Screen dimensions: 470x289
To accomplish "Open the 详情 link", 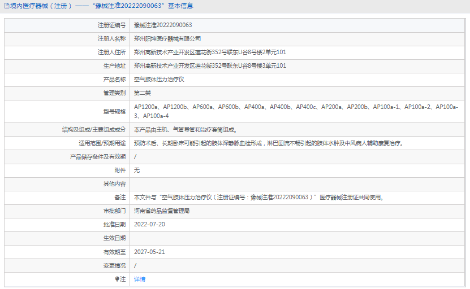I will coord(140,279).
